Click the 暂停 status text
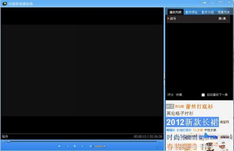234x151 pixels. pyautogui.click(x=5, y=137)
